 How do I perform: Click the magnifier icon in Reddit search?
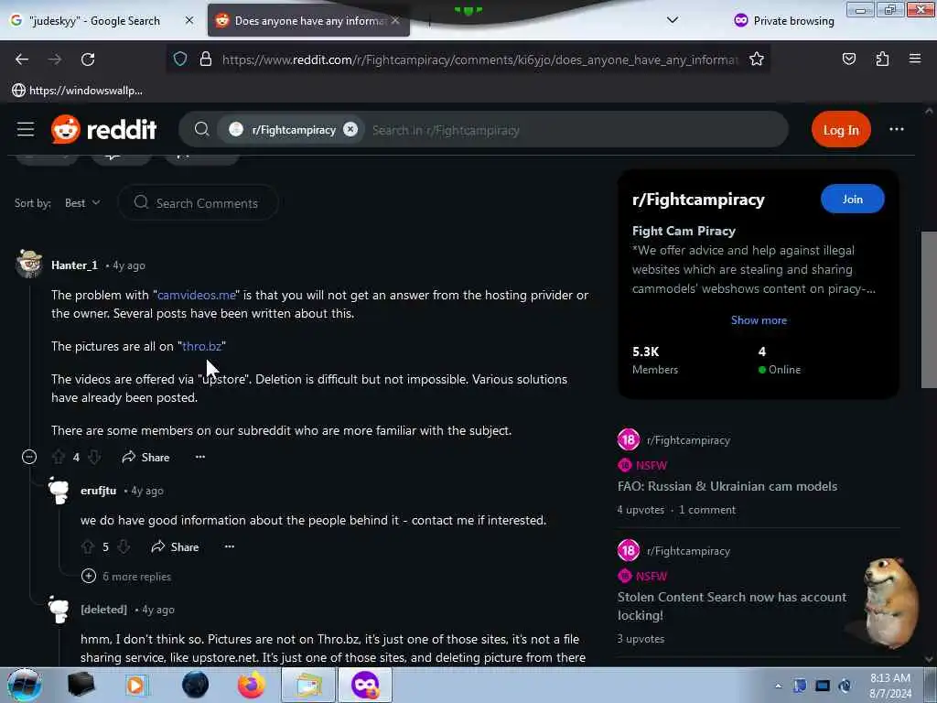pyautogui.click(x=202, y=129)
